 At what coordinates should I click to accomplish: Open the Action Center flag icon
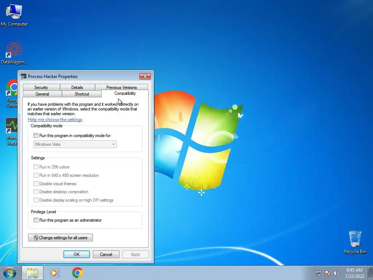327,273
